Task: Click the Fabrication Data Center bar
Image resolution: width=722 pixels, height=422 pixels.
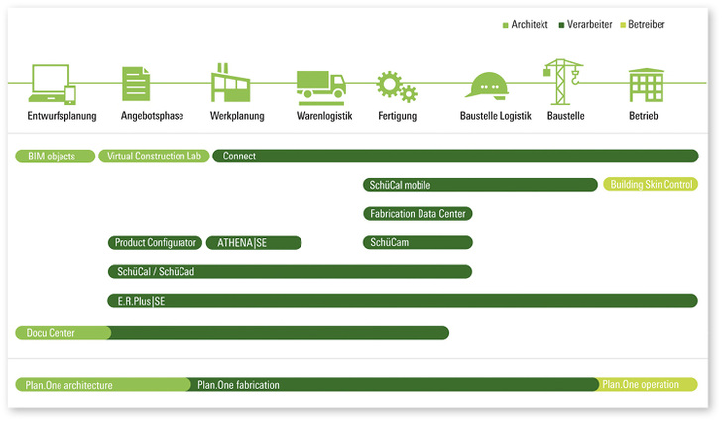Action: 418,214
